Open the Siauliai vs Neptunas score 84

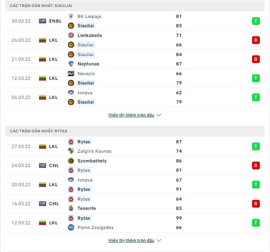(179, 55)
